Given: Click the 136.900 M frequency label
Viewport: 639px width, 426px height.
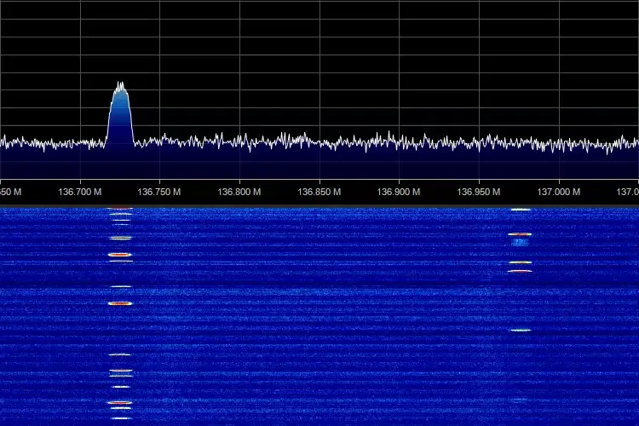Looking at the screenshot, I should [399, 192].
